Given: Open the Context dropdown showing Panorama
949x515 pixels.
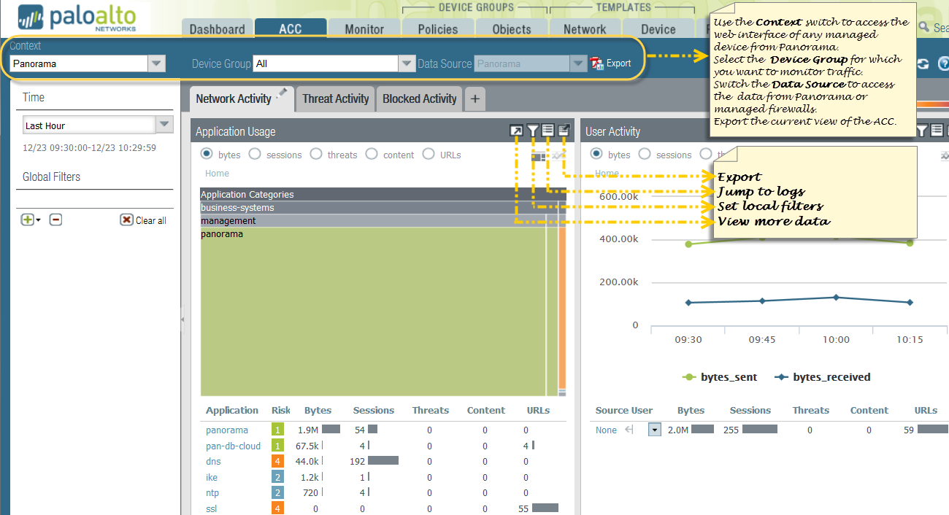Looking at the screenshot, I should [x=156, y=63].
